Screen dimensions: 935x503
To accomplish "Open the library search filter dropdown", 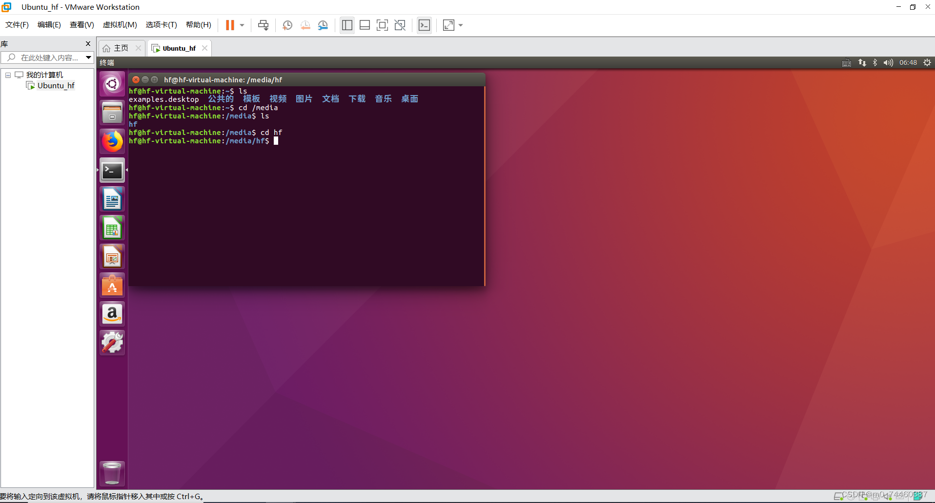I will [x=89, y=58].
